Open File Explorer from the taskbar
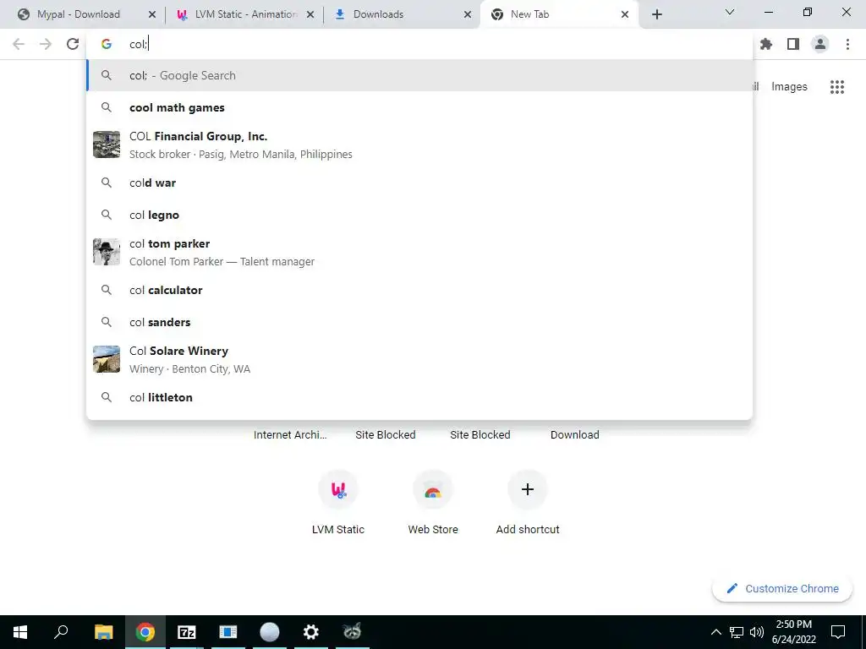Screen dimensions: 866x649 point(103,632)
